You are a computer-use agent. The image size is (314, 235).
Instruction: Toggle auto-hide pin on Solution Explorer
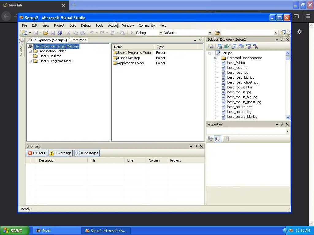pos(282,39)
